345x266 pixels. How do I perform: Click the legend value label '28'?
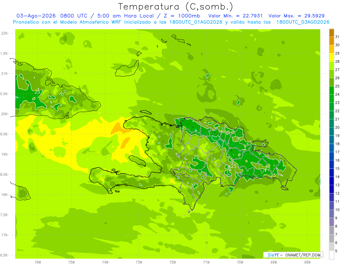[x=337, y=61]
